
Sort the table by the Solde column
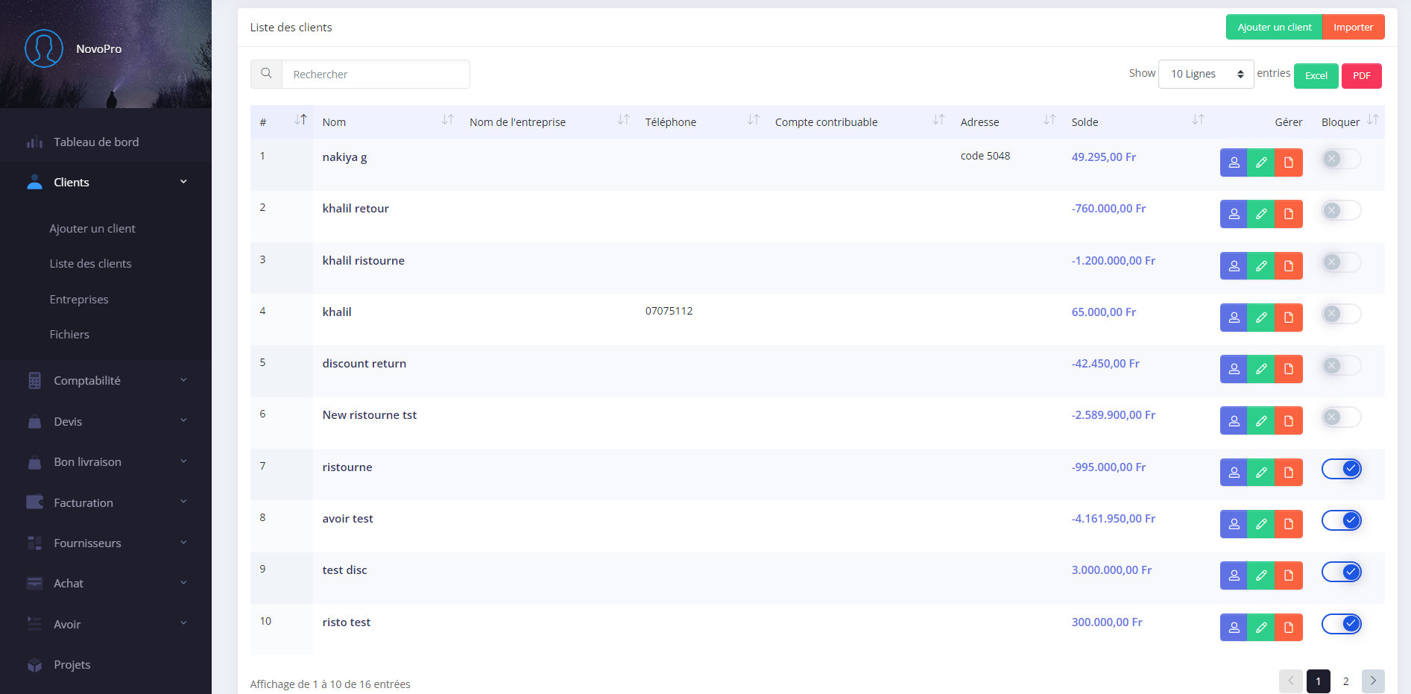pyautogui.click(x=1197, y=121)
